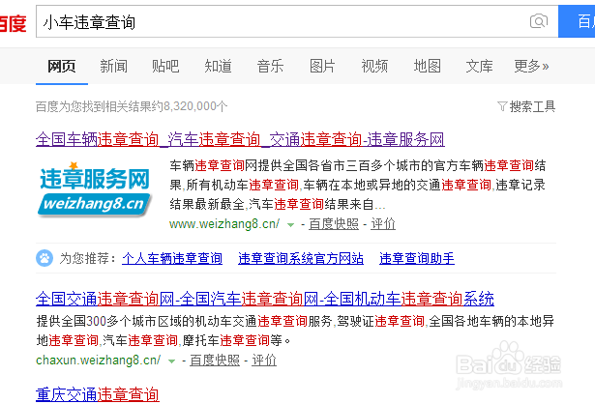Open camera image search icon
This screenshot has height=404, width=595.
[x=539, y=21]
